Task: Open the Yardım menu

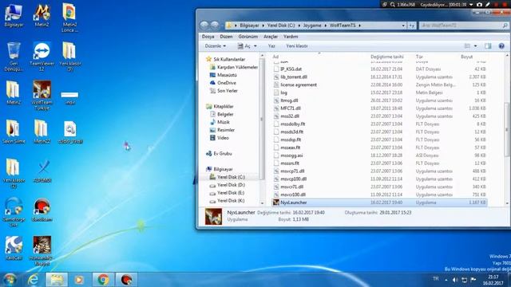Action: point(291,37)
